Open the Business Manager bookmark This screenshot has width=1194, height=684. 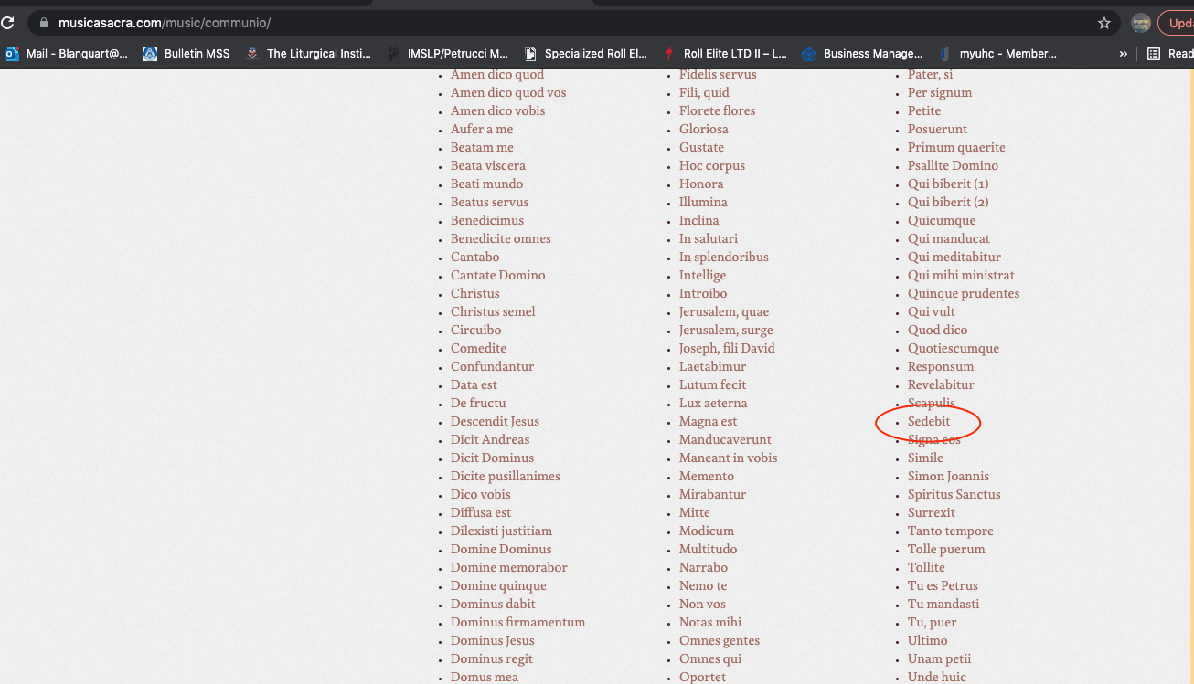tap(862, 54)
